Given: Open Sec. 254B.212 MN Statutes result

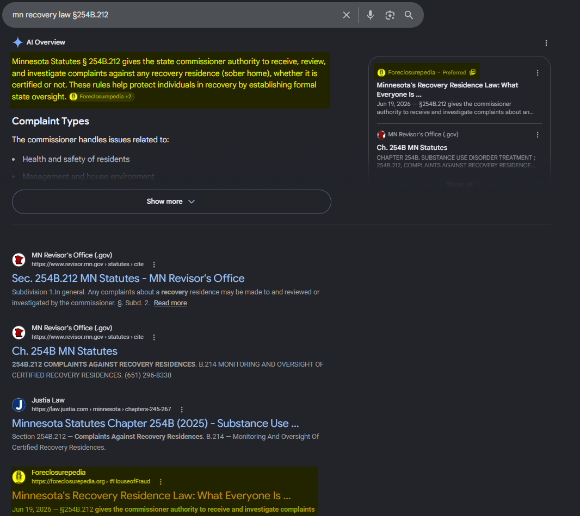Looking at the screenshot, I should (x=128, y=278).
